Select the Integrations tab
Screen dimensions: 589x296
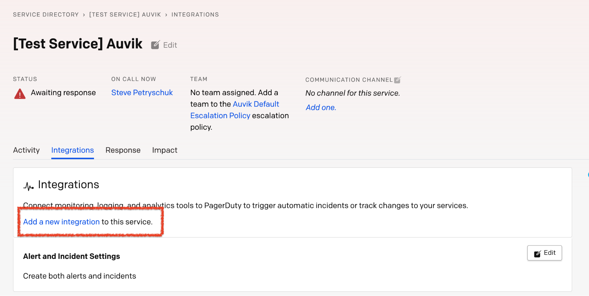click(72, 150)
